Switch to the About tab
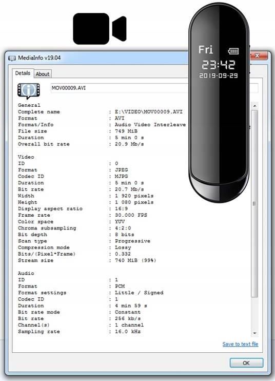The height and width of the screenshot is (381, 275). click(x=43, y=74)
